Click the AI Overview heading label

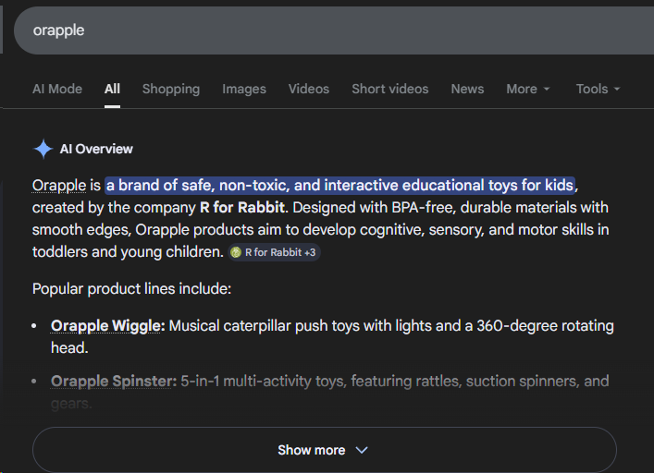(96, 149)
